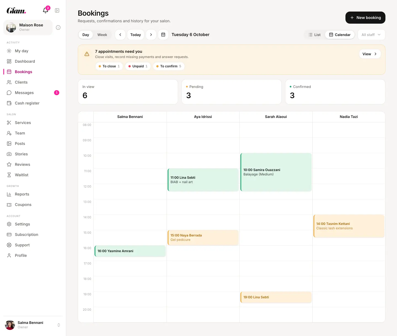Jump to Today

click(136, 35)
